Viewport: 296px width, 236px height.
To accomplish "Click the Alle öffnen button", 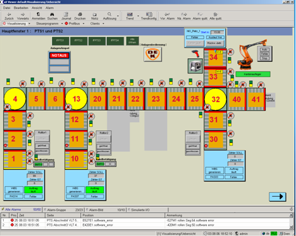I will click(x=132, y=40).
